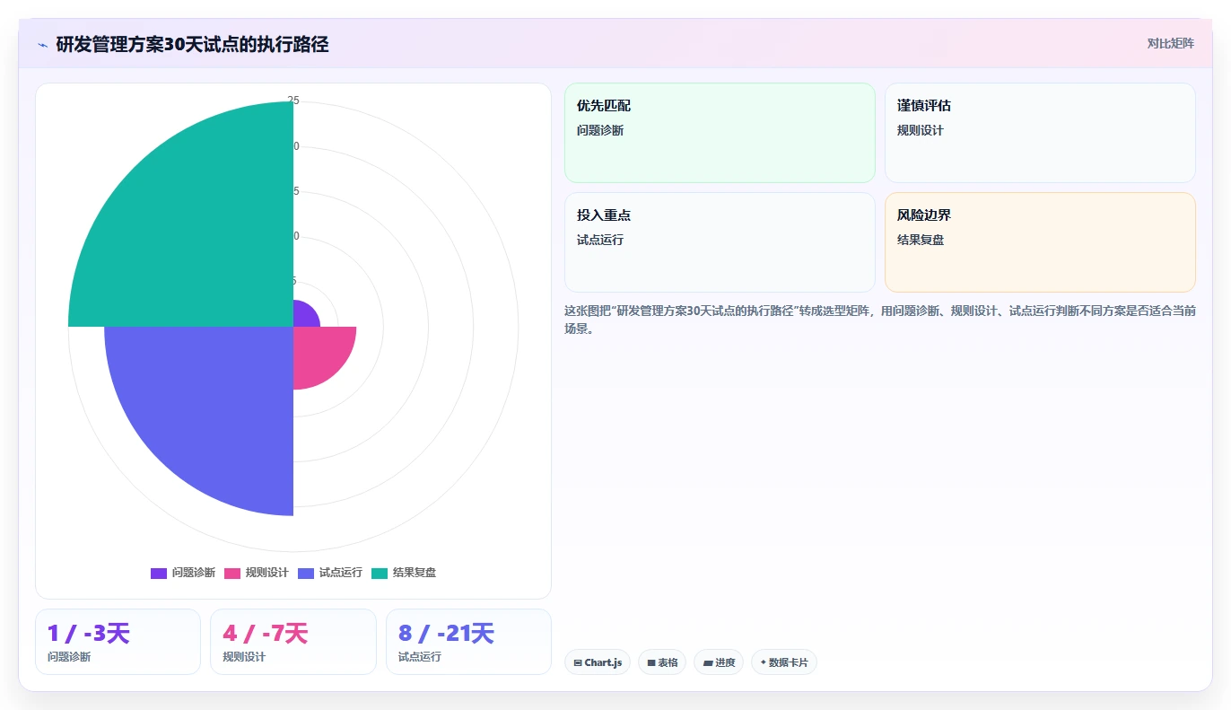The width and height of the screenshot is (1231, 710).
Task: Select the 谨慎评估 matrix card
Action: coord(1040,133)
